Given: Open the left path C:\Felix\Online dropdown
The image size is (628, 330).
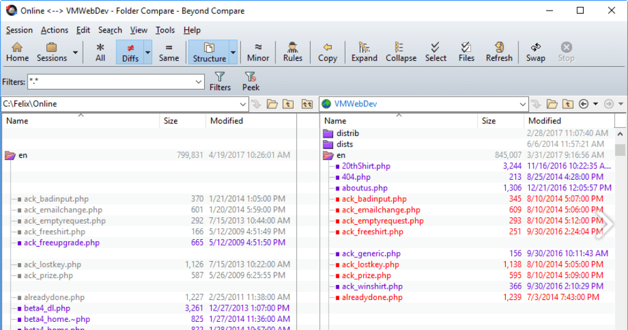Looking at the screenshot, I should pyautogui.click(x=243, y=104).
